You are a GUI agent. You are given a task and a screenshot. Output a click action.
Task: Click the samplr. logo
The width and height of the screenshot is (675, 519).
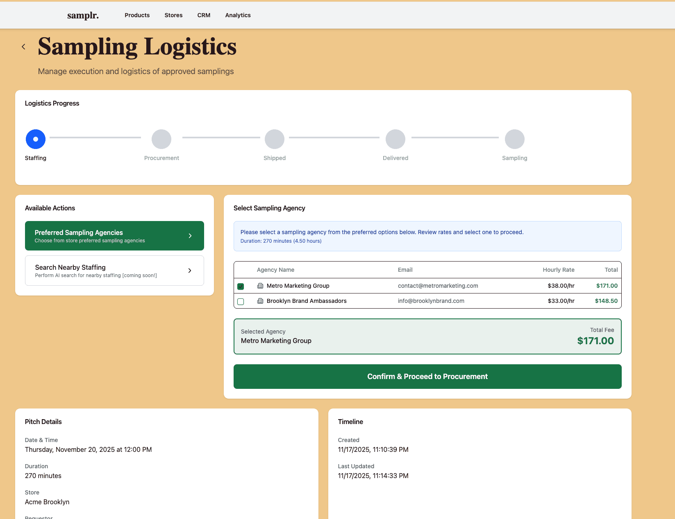point(83,16)
